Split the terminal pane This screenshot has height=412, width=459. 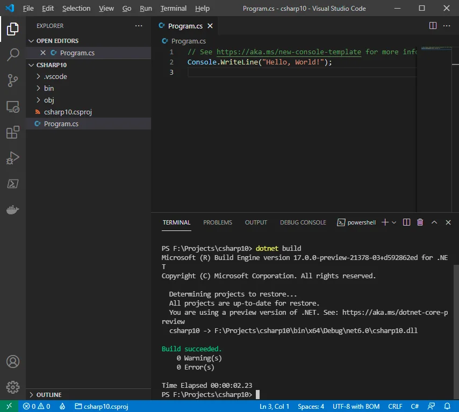tap(406, 222)
